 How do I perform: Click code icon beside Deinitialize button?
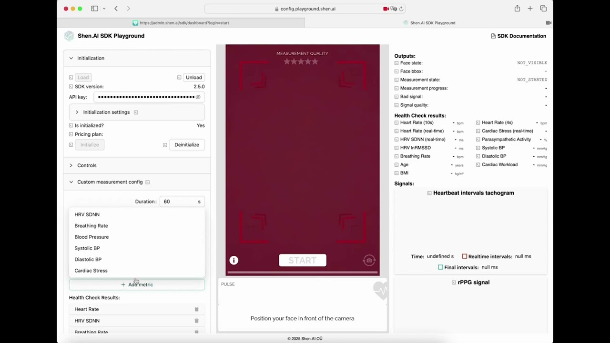[165, 145]
